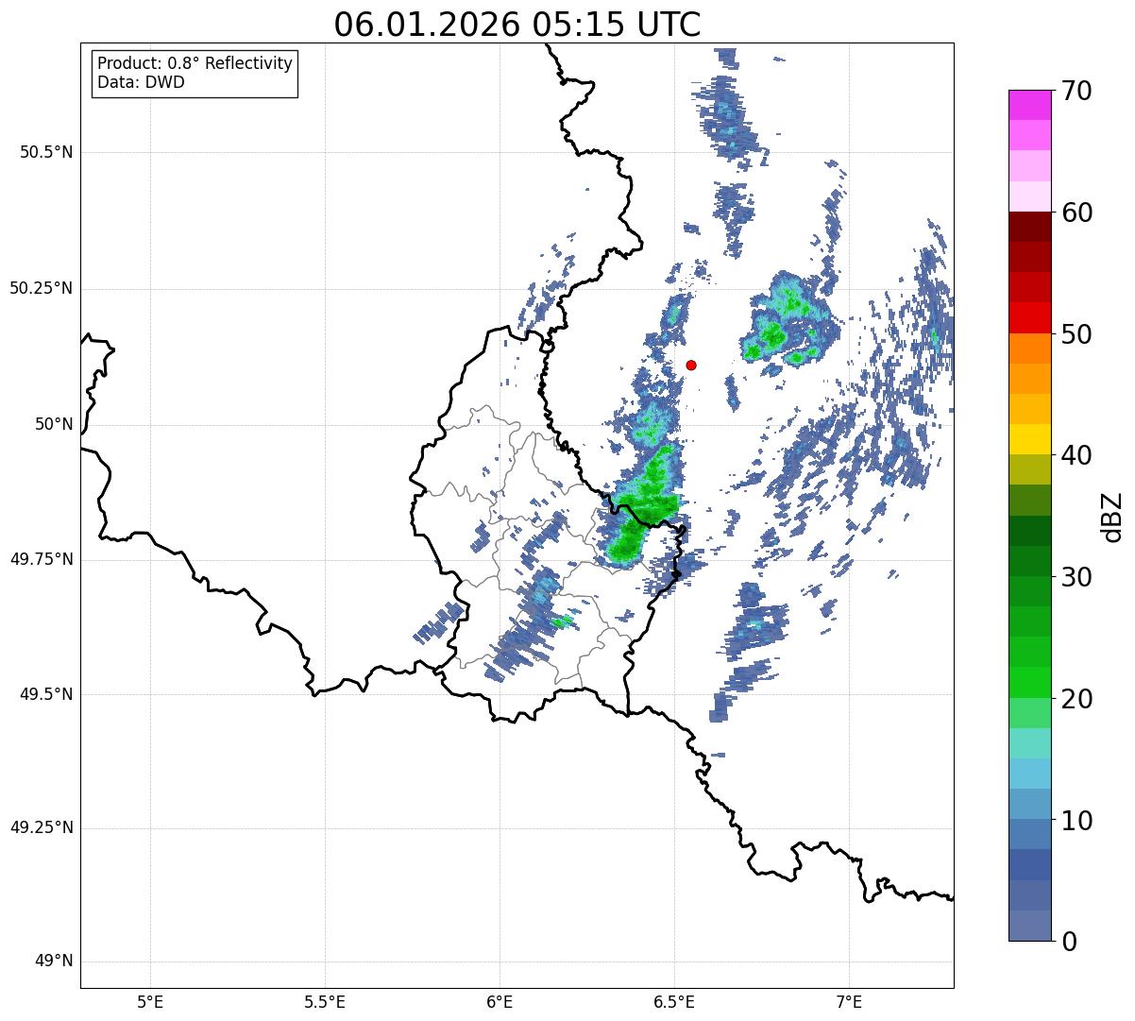Image resolution: width=1135 pixels, height=1021 pixels.
Task: Pick the yellow swatch just above 40
Action: [1030, 439]
